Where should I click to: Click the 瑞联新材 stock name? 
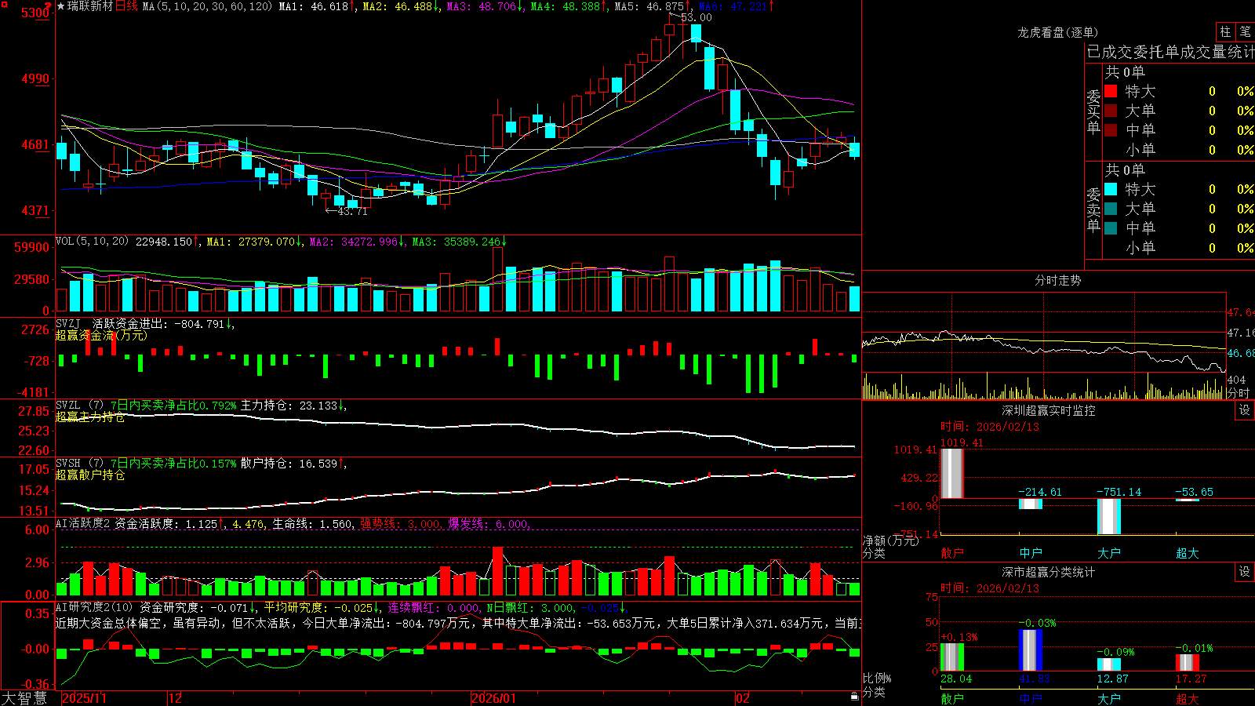click(x=90, y=6)
